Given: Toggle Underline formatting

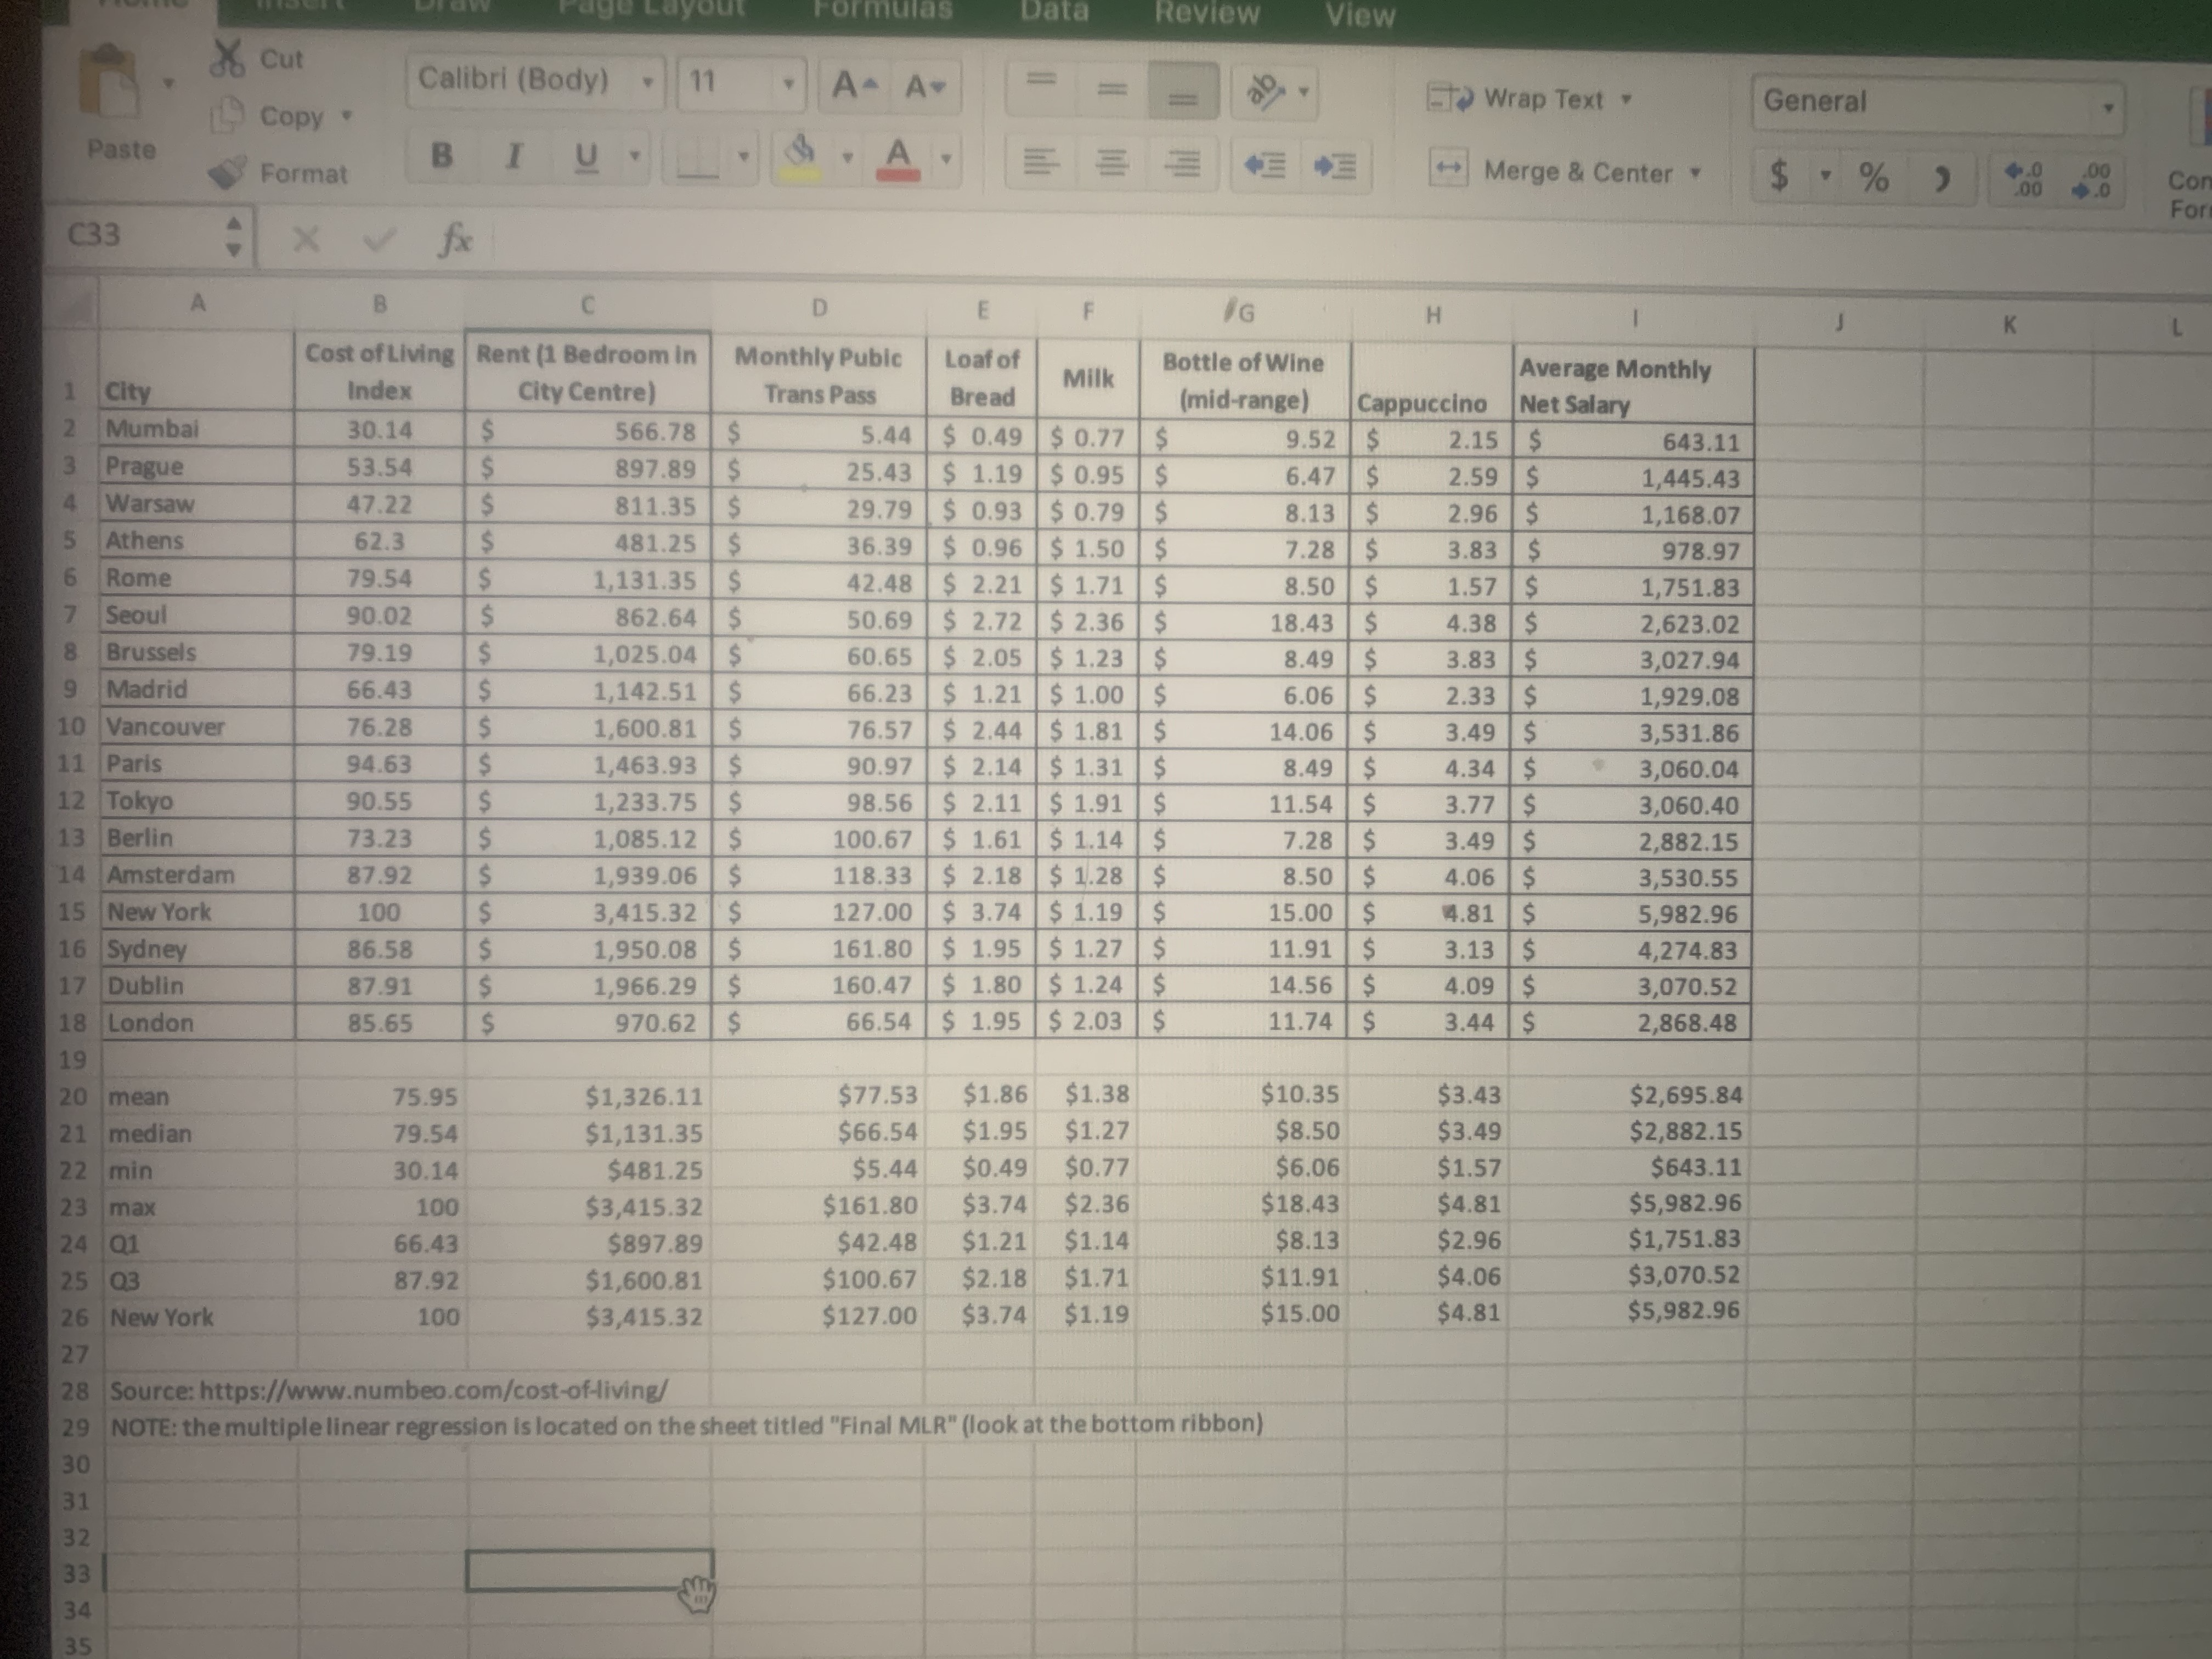Looking at the screenshot, I should (587, 157).
